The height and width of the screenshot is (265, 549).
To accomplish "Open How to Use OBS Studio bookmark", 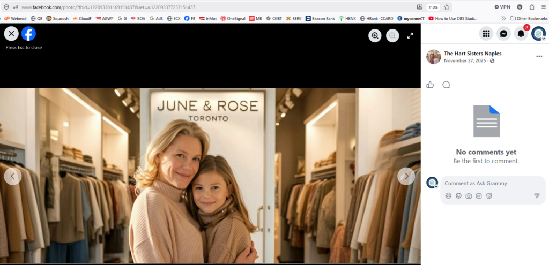I will click(x=452, y=19).
